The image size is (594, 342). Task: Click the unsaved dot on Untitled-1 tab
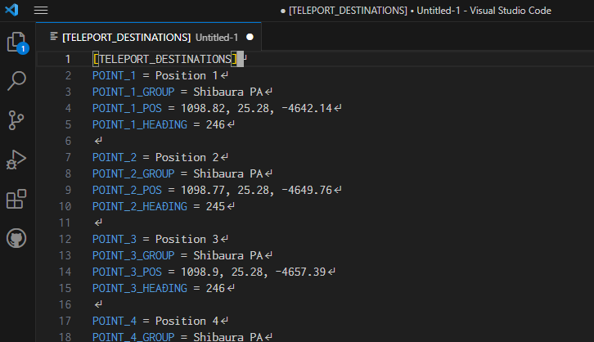(250, 37)
